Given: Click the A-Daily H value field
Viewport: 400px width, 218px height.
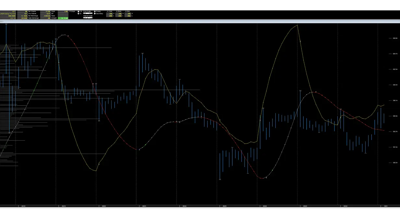Looking at the screenshot, I should coord(128,14).
